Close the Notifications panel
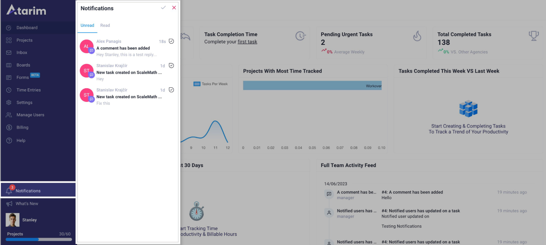This screenshot has height=245, width=546. pyautogui.click(x=174, y=8)
